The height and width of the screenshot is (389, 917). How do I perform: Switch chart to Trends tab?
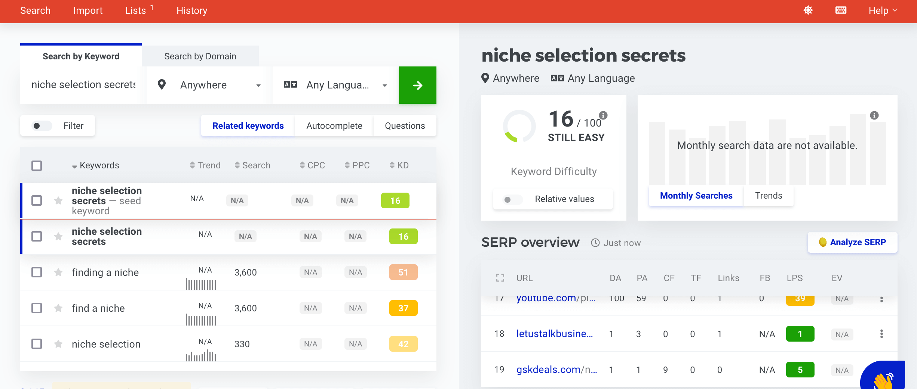pyautogui.click(x=769, y=196)
